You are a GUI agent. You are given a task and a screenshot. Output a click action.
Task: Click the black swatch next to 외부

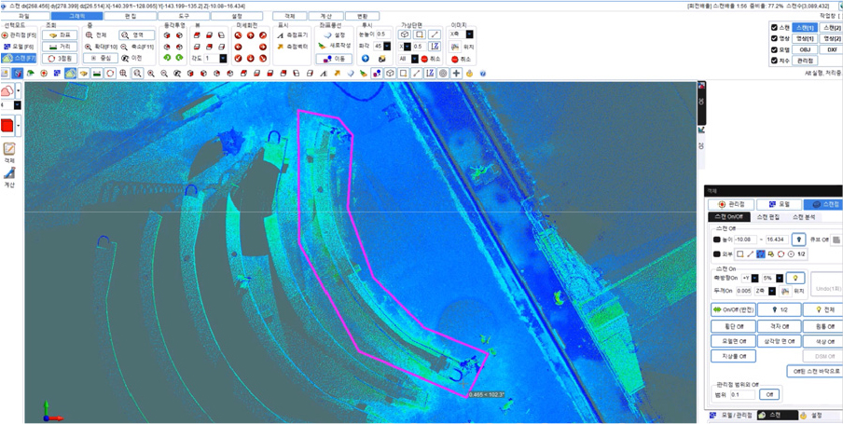717,253
